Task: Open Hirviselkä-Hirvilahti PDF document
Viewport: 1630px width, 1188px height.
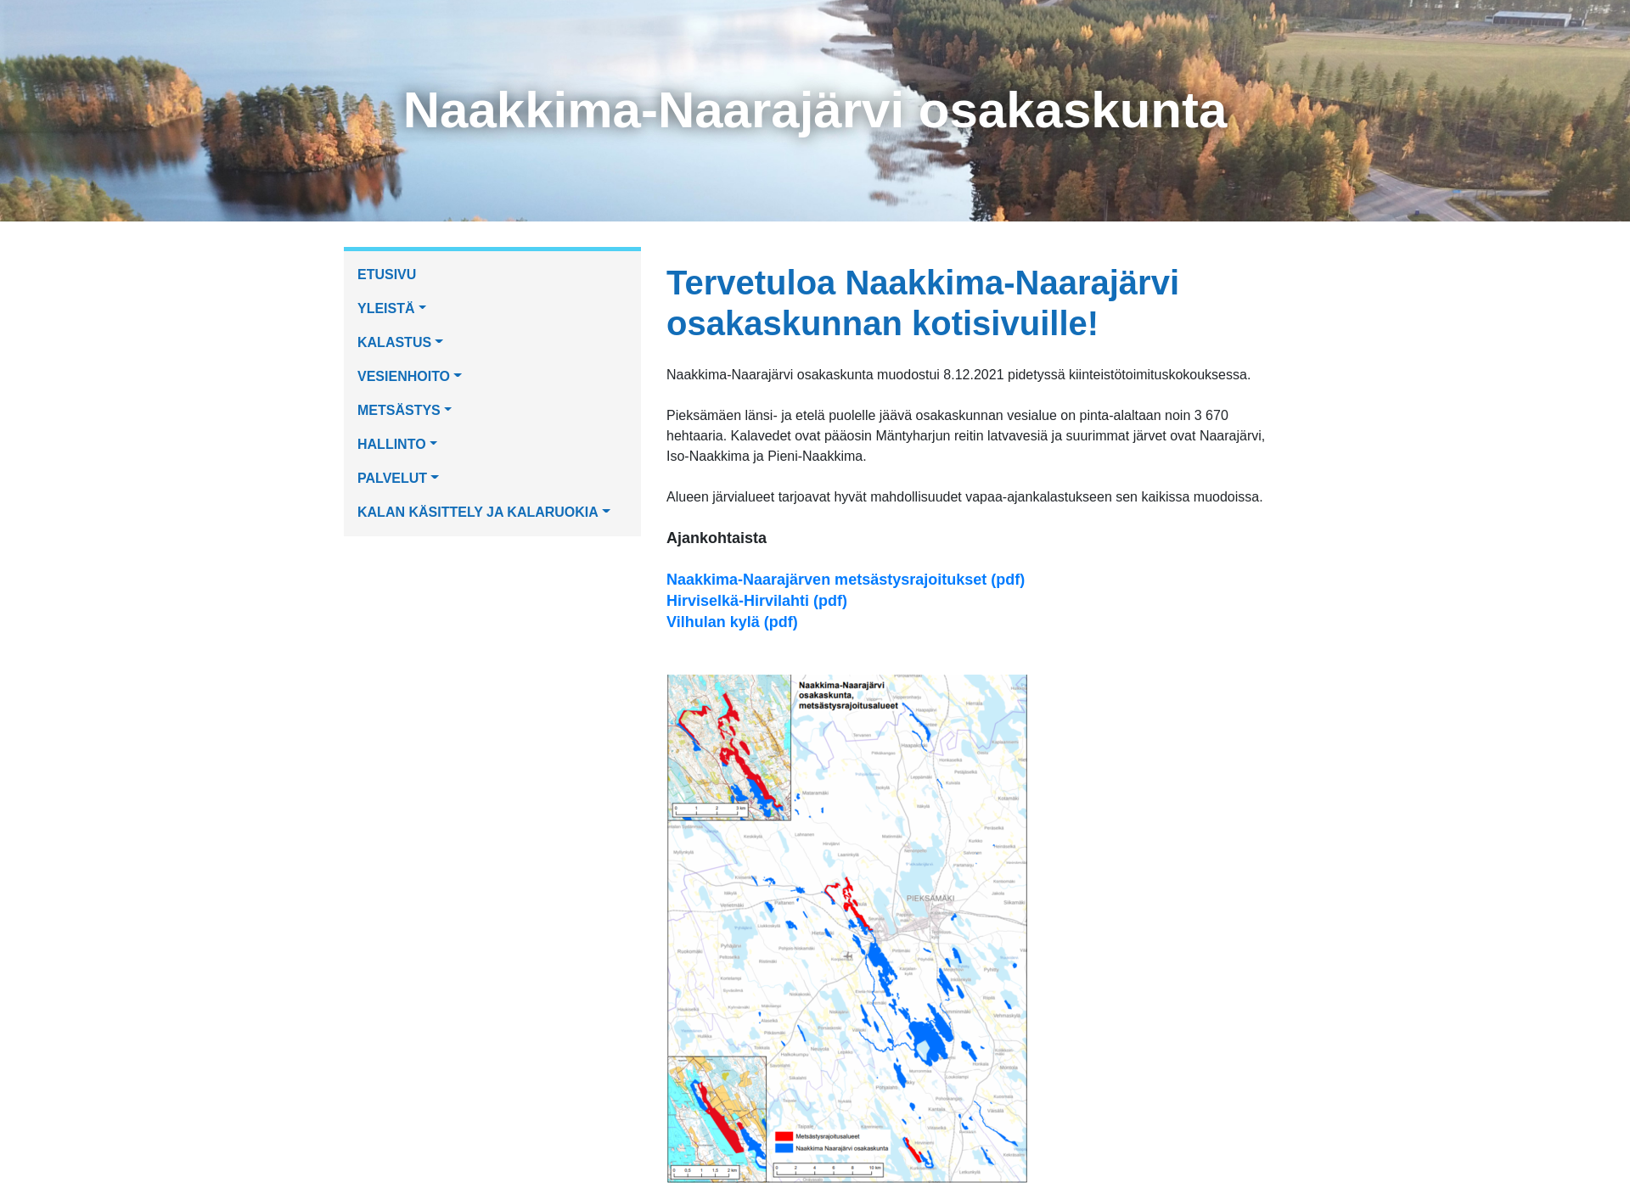Action: click(756, 600)
